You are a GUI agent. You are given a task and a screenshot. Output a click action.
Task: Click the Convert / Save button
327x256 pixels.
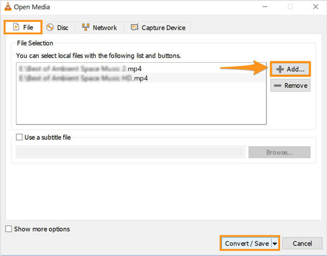pos(246,243)
